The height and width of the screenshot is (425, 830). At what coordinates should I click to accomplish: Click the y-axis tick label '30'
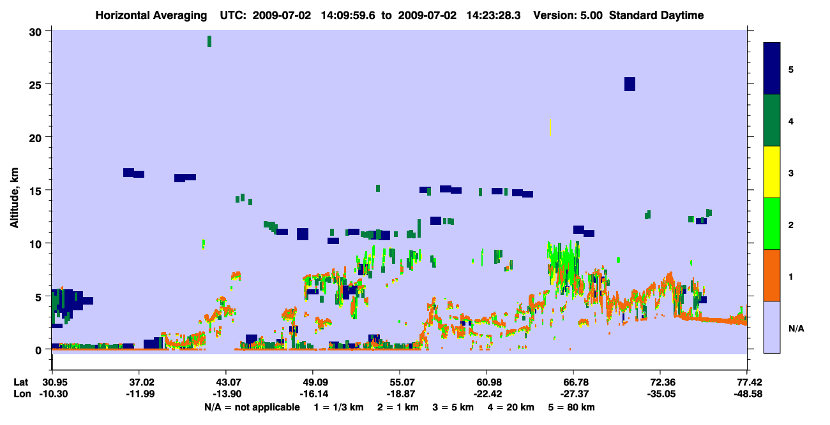[36, 31]
